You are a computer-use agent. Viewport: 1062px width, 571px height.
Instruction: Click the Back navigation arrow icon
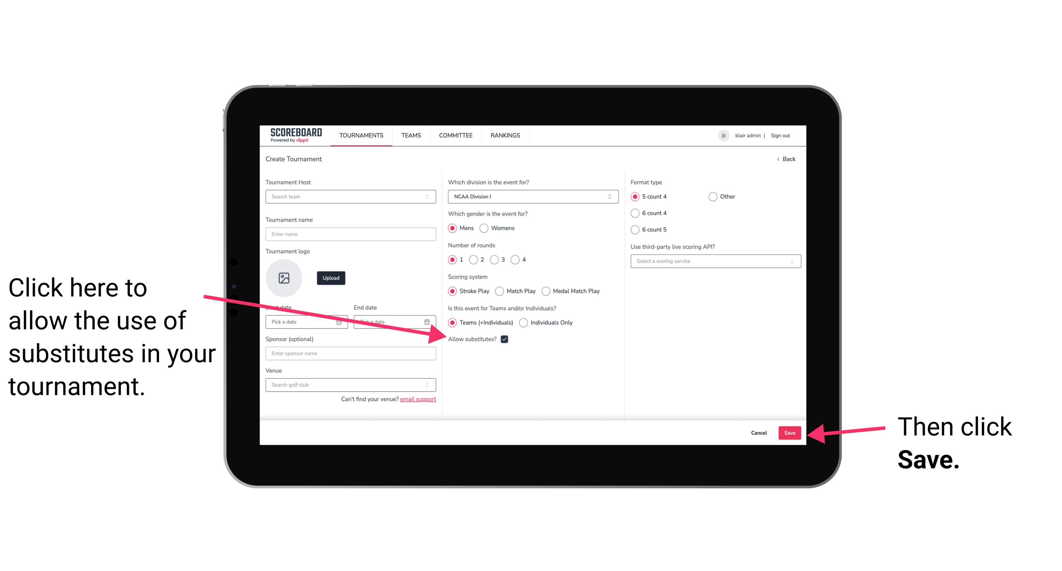(779, 159)
